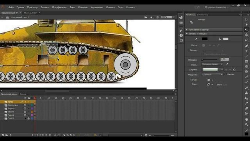Switch to the Maus 2.0.fla document tab
This screenshot has width=250, height=141.
(30, 13)
